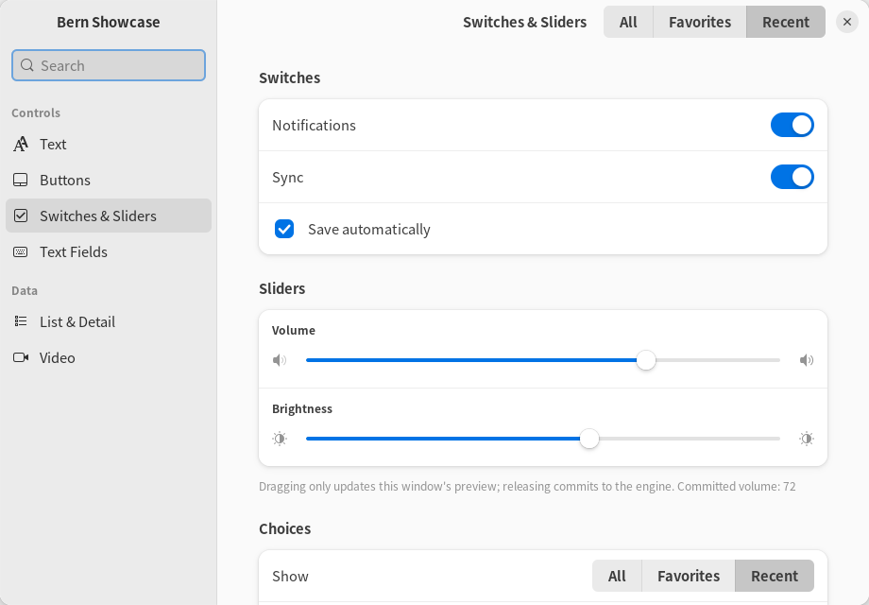Click the Brightness slider handle
Image resolution: width=869 pixels, height=605 pixels.
pyautogui.click(x=589, y=440)
